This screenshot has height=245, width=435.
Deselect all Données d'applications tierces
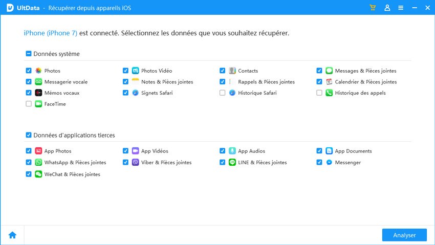29,135
